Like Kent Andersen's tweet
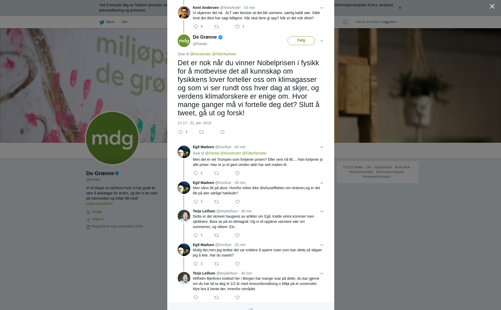501x310 pixels. coord(237,27)
